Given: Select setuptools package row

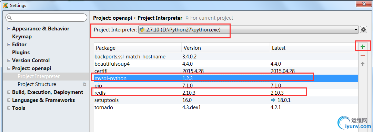Looking at the screenshot, I should (226, 100).
